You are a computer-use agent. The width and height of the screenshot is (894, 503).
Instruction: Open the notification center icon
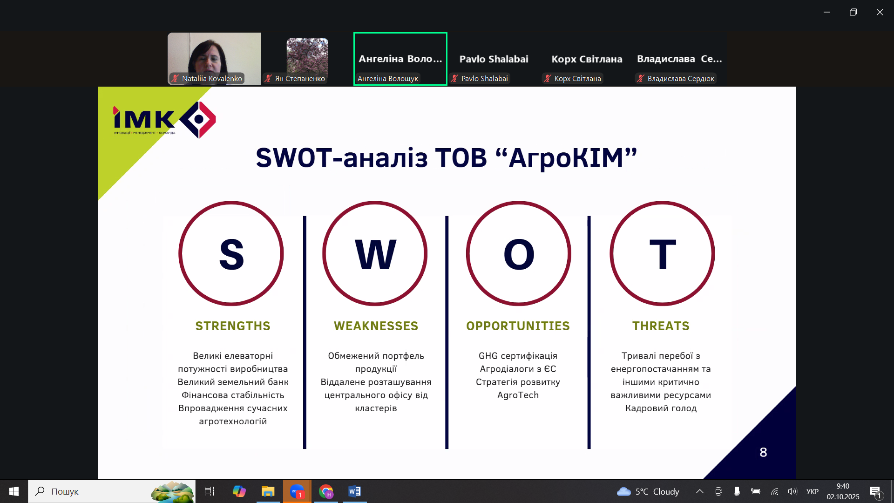point(875,491)
